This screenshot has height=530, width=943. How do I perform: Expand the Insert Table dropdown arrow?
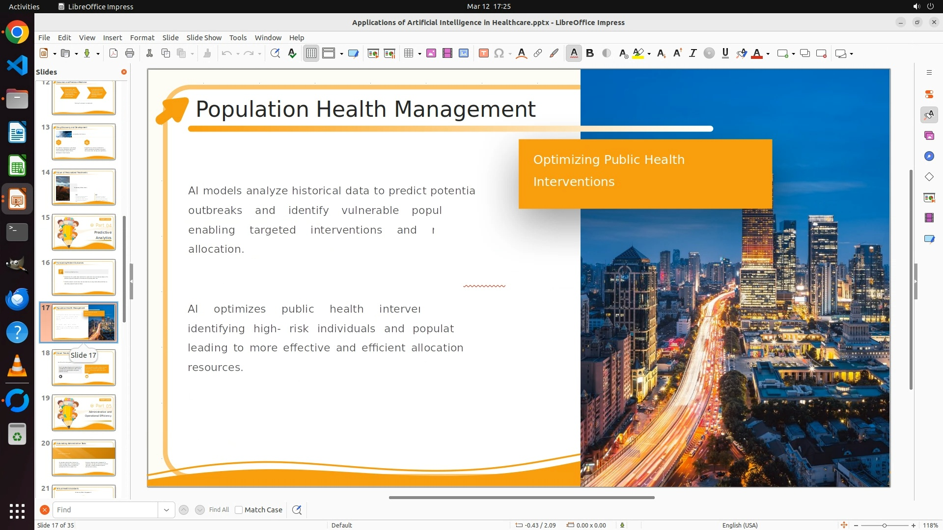tap(420, 53)
